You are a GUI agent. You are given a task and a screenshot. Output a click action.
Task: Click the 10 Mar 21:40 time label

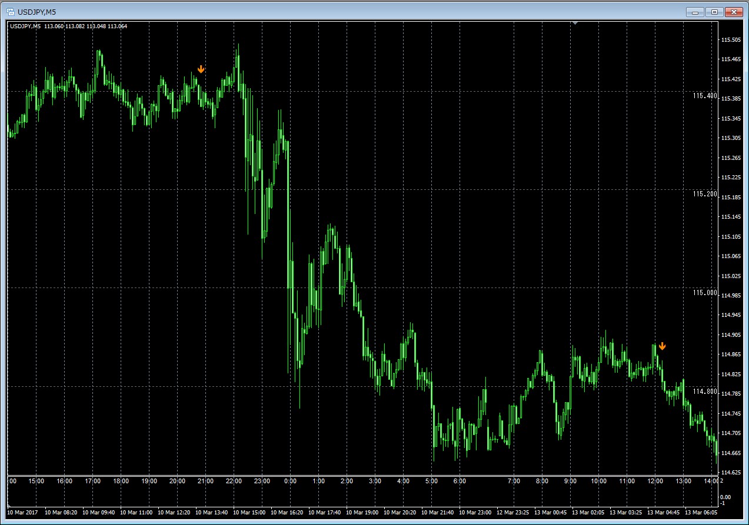click(437, 511)
